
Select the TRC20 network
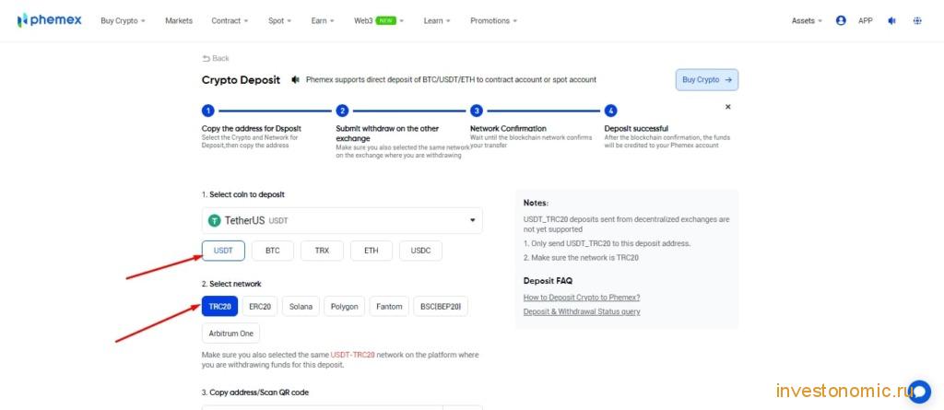tap(219, 307)
